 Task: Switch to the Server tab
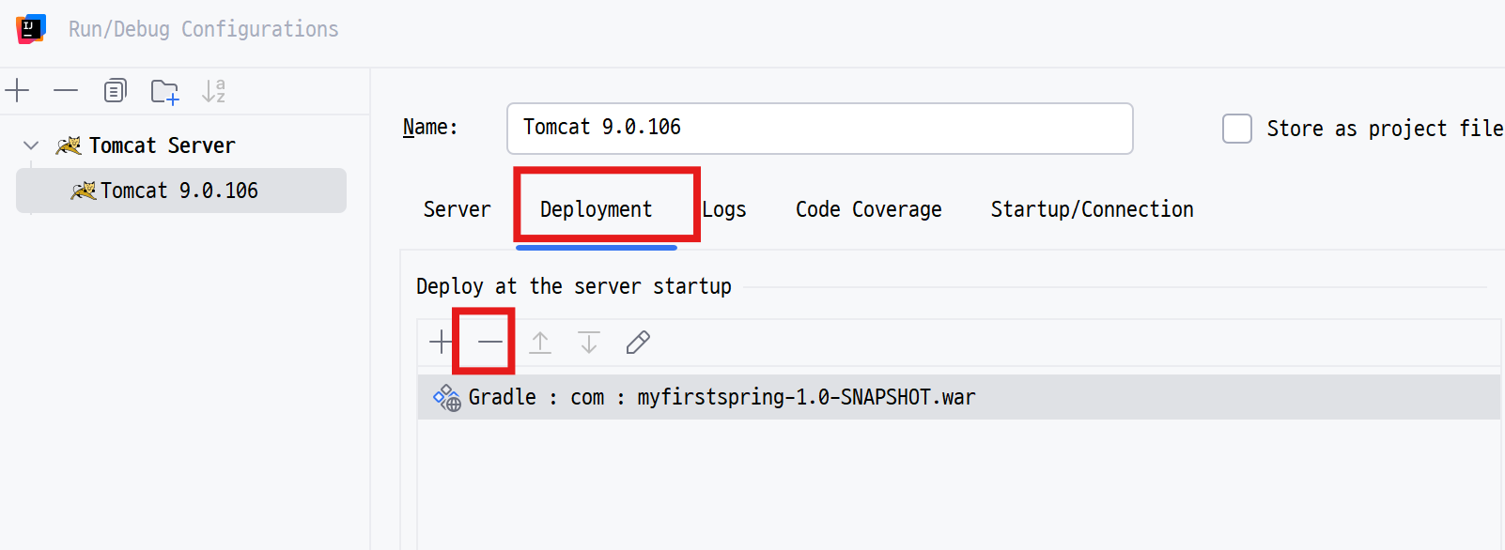[x=457, y=209]
